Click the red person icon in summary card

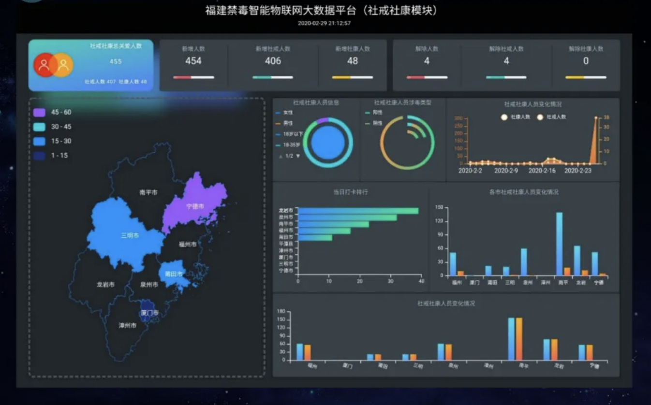click(44, 65)
